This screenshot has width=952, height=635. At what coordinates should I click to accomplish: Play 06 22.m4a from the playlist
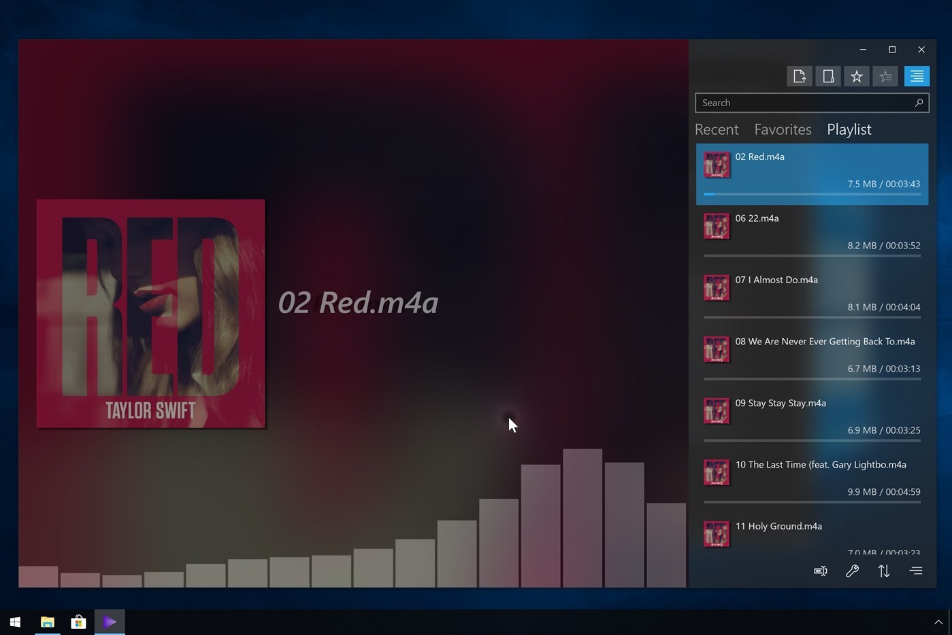[812, 235]
